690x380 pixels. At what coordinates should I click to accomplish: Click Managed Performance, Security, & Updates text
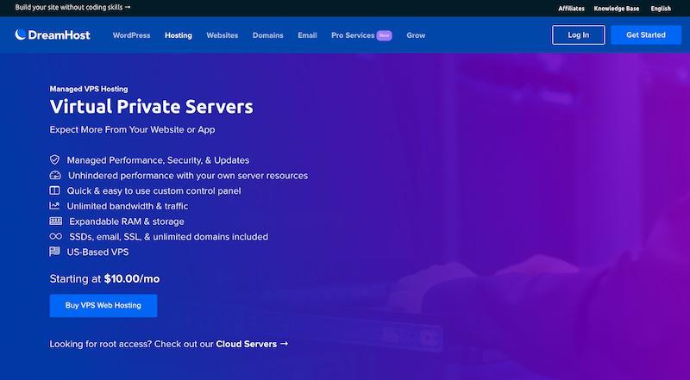(x=158, y=160)
